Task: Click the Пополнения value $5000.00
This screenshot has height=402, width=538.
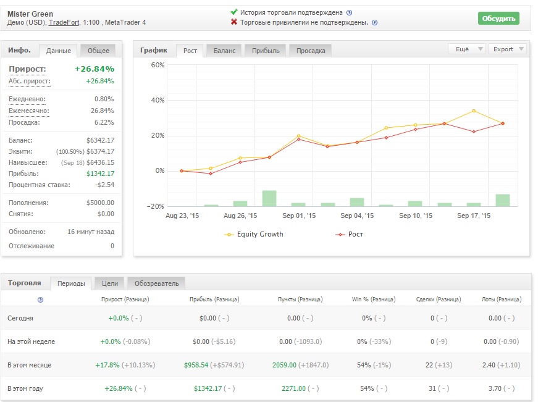Action: 100,203
